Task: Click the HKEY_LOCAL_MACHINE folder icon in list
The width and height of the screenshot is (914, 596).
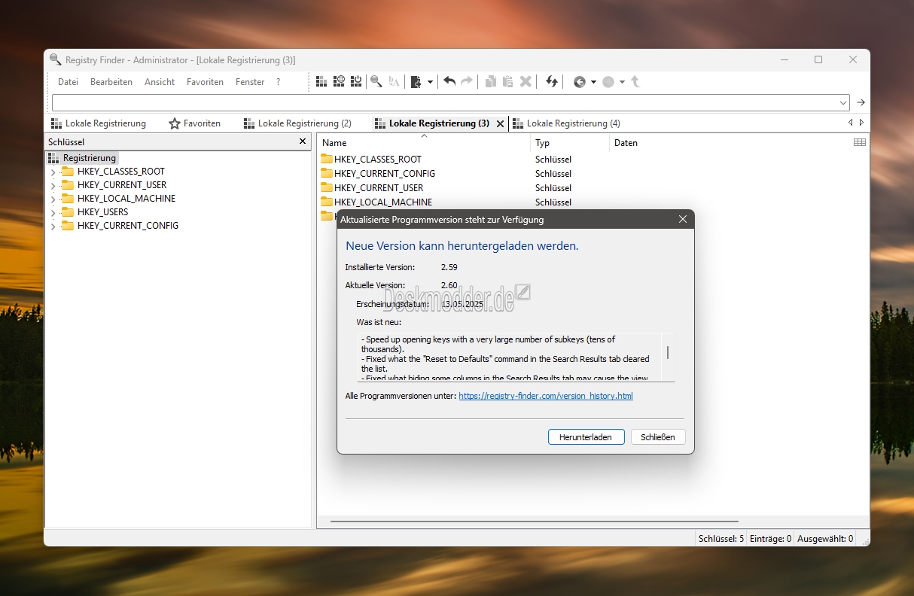Action: 327,202
